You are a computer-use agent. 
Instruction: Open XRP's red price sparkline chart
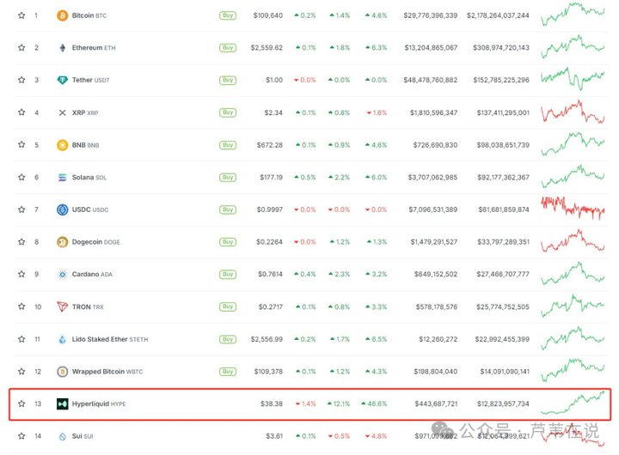click(573, 113)
